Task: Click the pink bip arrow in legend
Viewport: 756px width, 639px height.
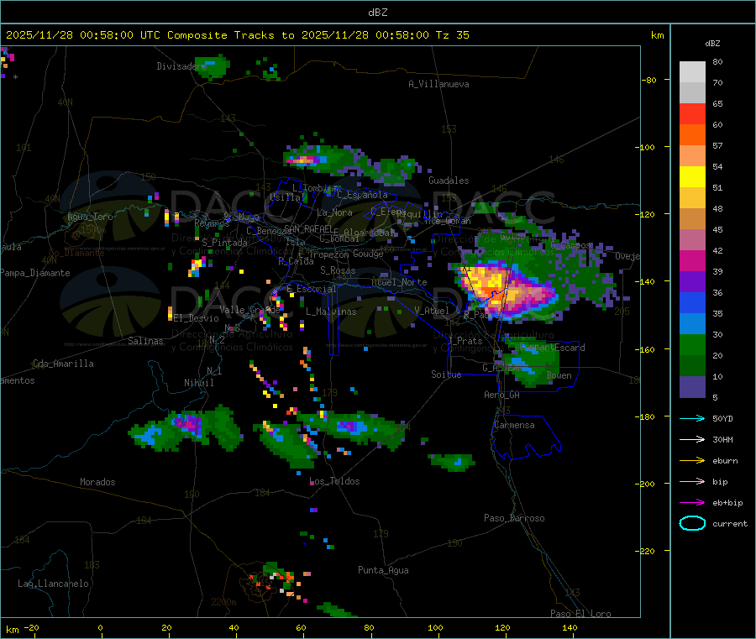Action: point(692,481)
